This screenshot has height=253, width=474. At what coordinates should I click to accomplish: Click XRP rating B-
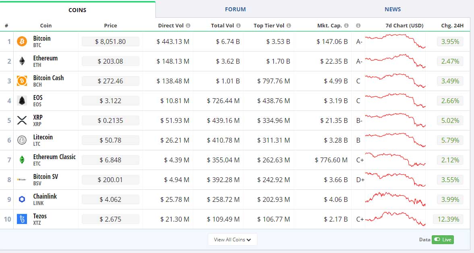pyautogui.click(x=359, y=120)
